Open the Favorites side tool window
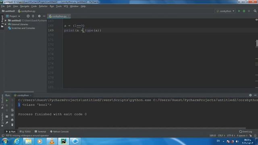Screen dimensions: 258x145 coord(2,120)
